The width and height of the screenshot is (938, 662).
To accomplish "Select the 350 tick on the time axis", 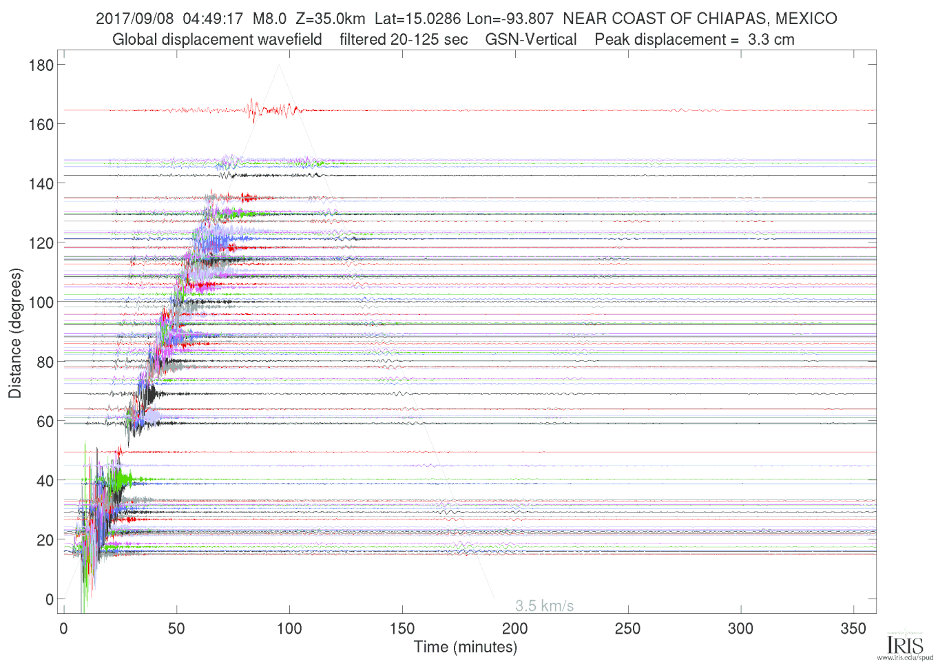I will coord(853,628).
